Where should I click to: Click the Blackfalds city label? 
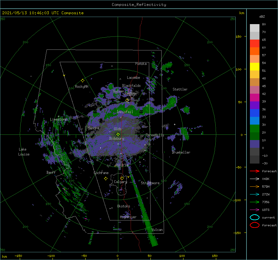pos(131,86)
